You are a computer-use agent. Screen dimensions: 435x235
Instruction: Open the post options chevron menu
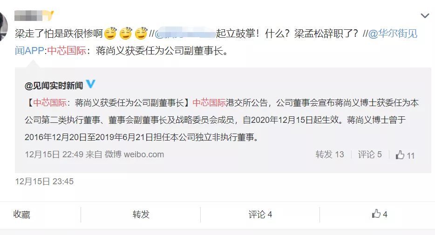tap(425, 16)
